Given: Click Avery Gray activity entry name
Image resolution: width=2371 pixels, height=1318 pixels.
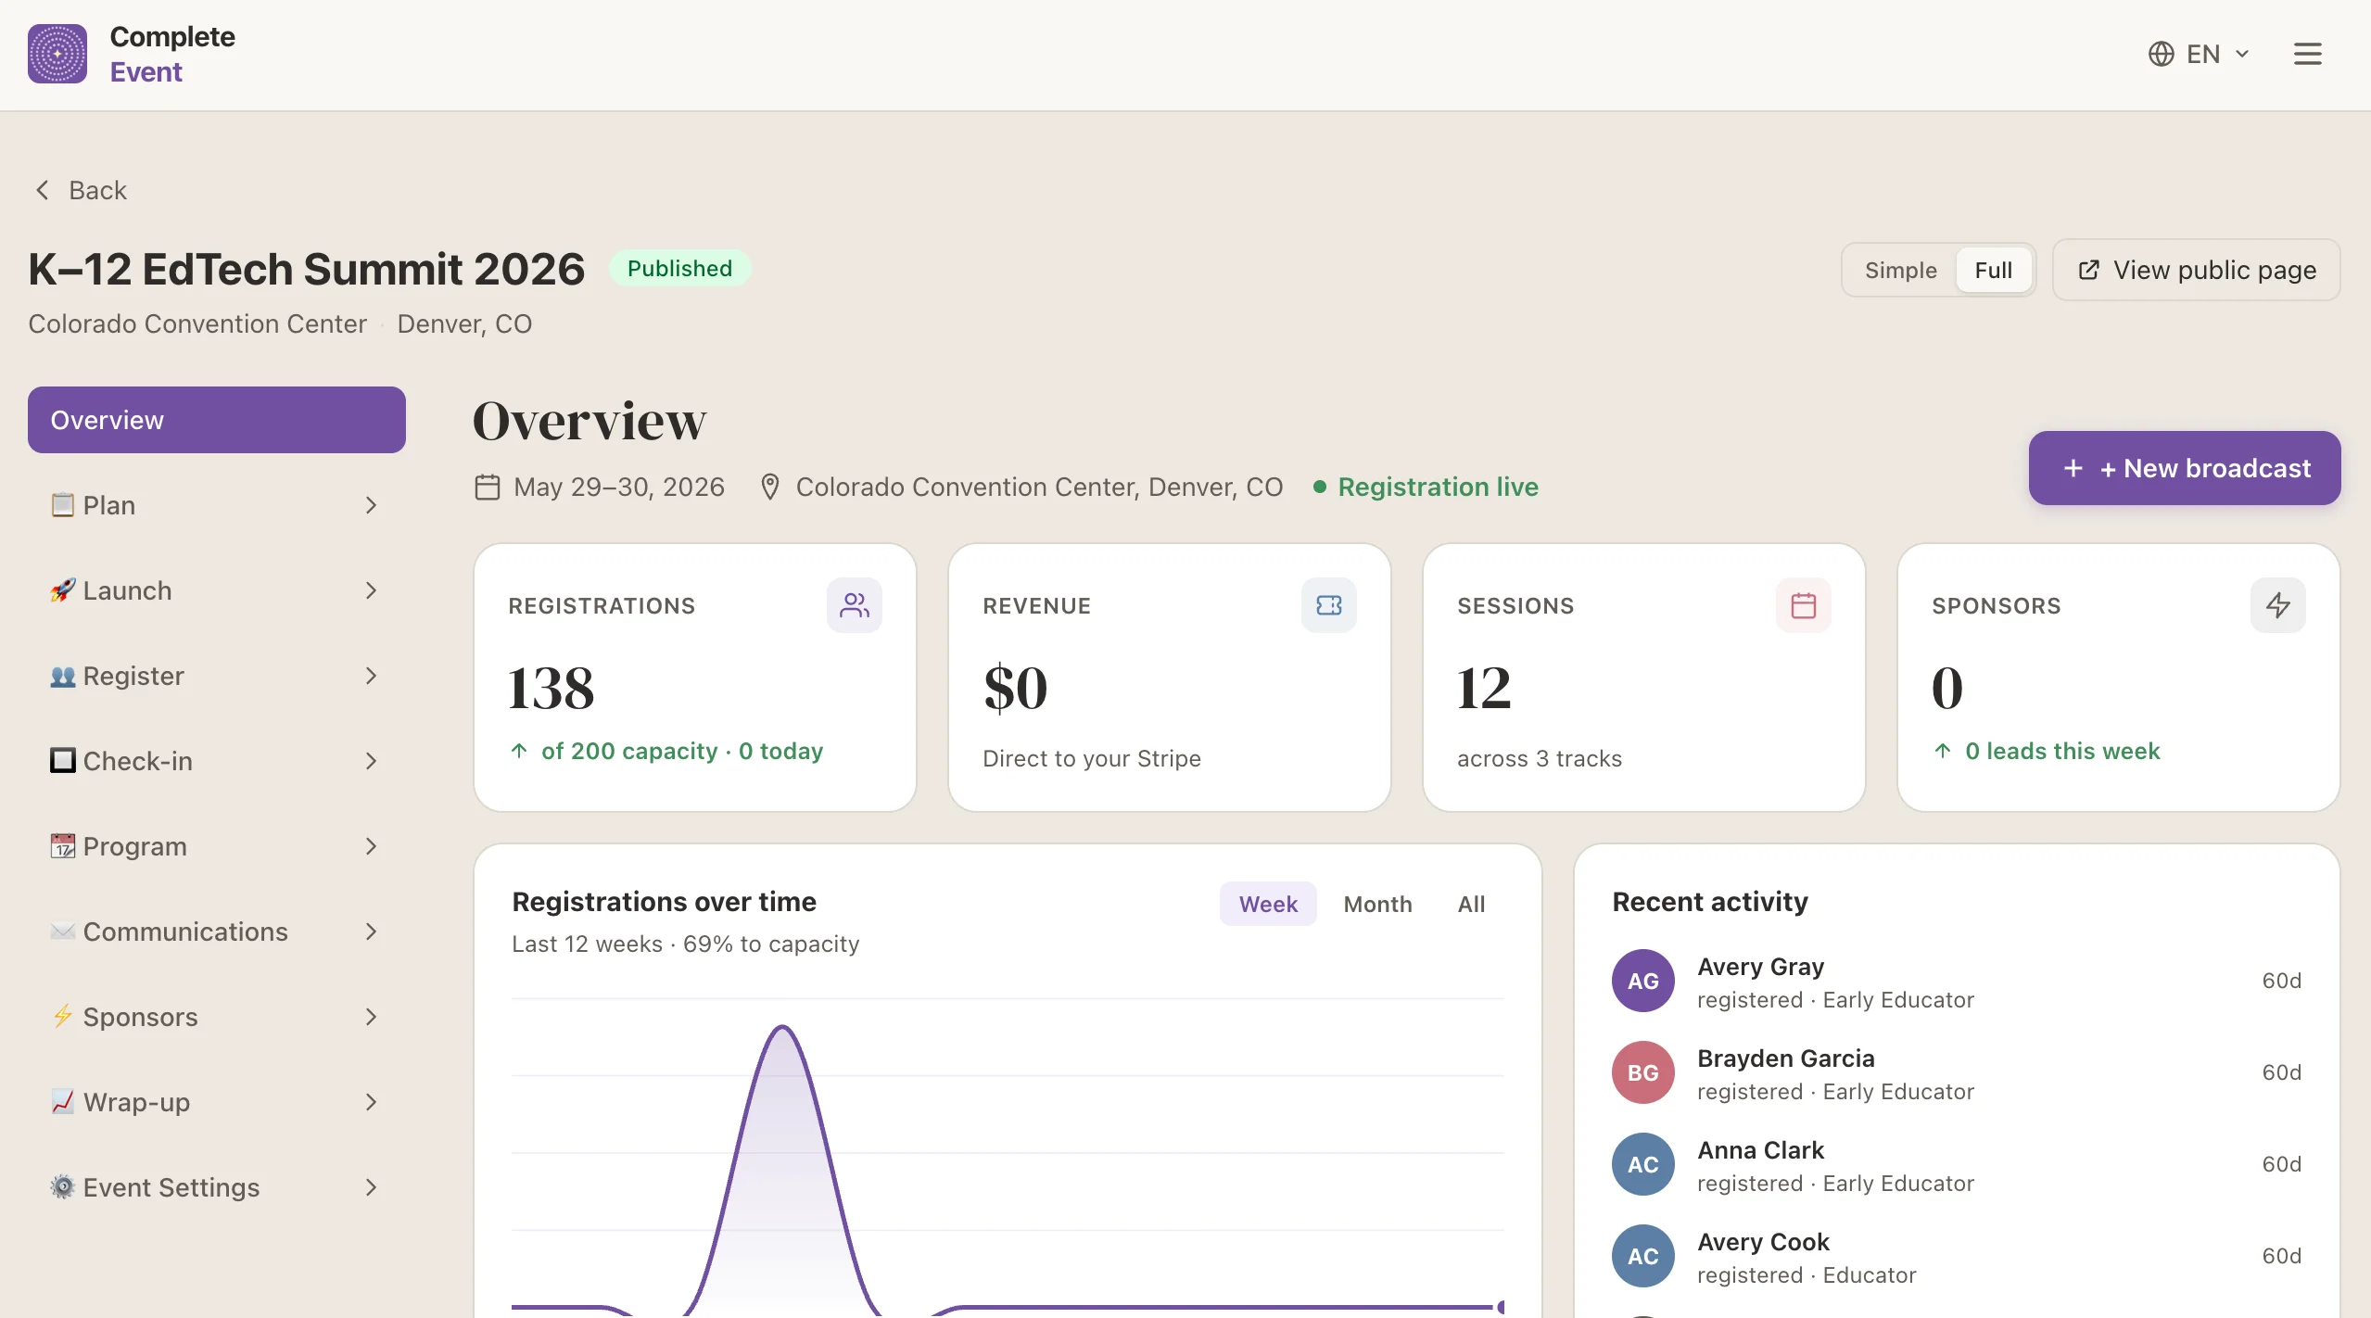Looking at the screenshot, I should [1760, 967].
